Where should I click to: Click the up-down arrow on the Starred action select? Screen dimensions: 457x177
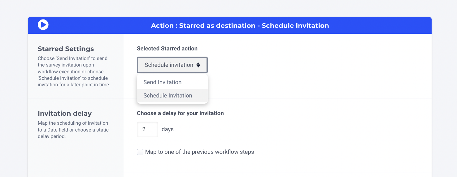pyautogui.click(x=198, y=65)
